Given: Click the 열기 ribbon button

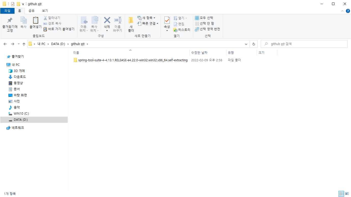Looking at the screenshot, I should tap(180, 18).
